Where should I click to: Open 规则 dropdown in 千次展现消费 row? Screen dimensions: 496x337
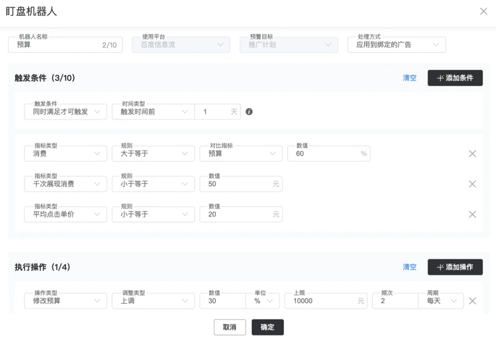[153, 184]
